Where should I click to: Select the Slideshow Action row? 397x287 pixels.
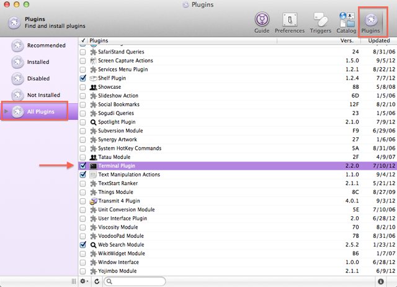[238, 96]
